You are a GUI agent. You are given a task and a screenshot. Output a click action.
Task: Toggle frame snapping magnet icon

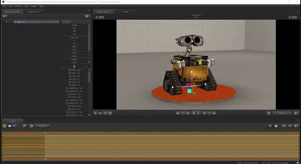276,126
